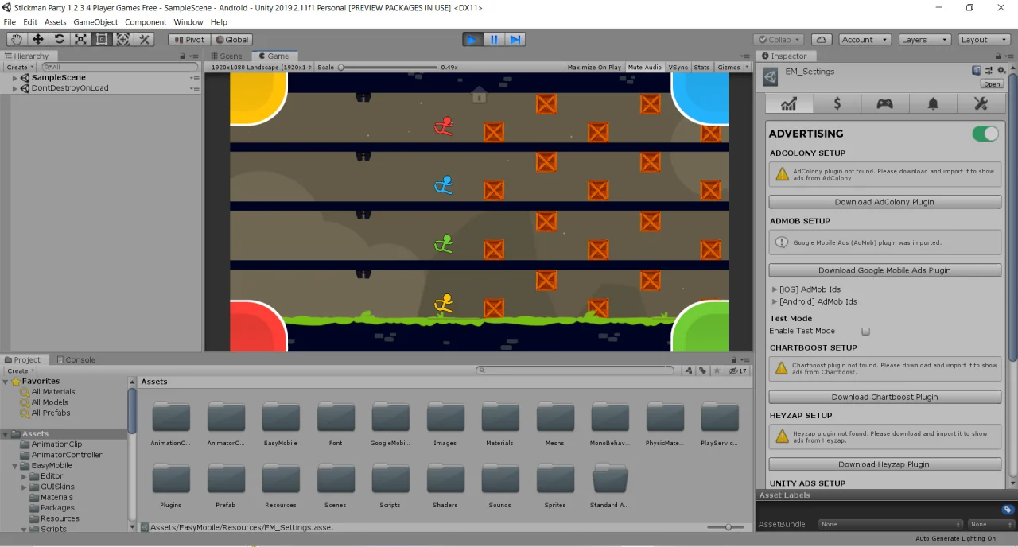Screen dimensions: 1018x547
Task: Toggle Pivot handle position mode
Action: tap(189, 39)
